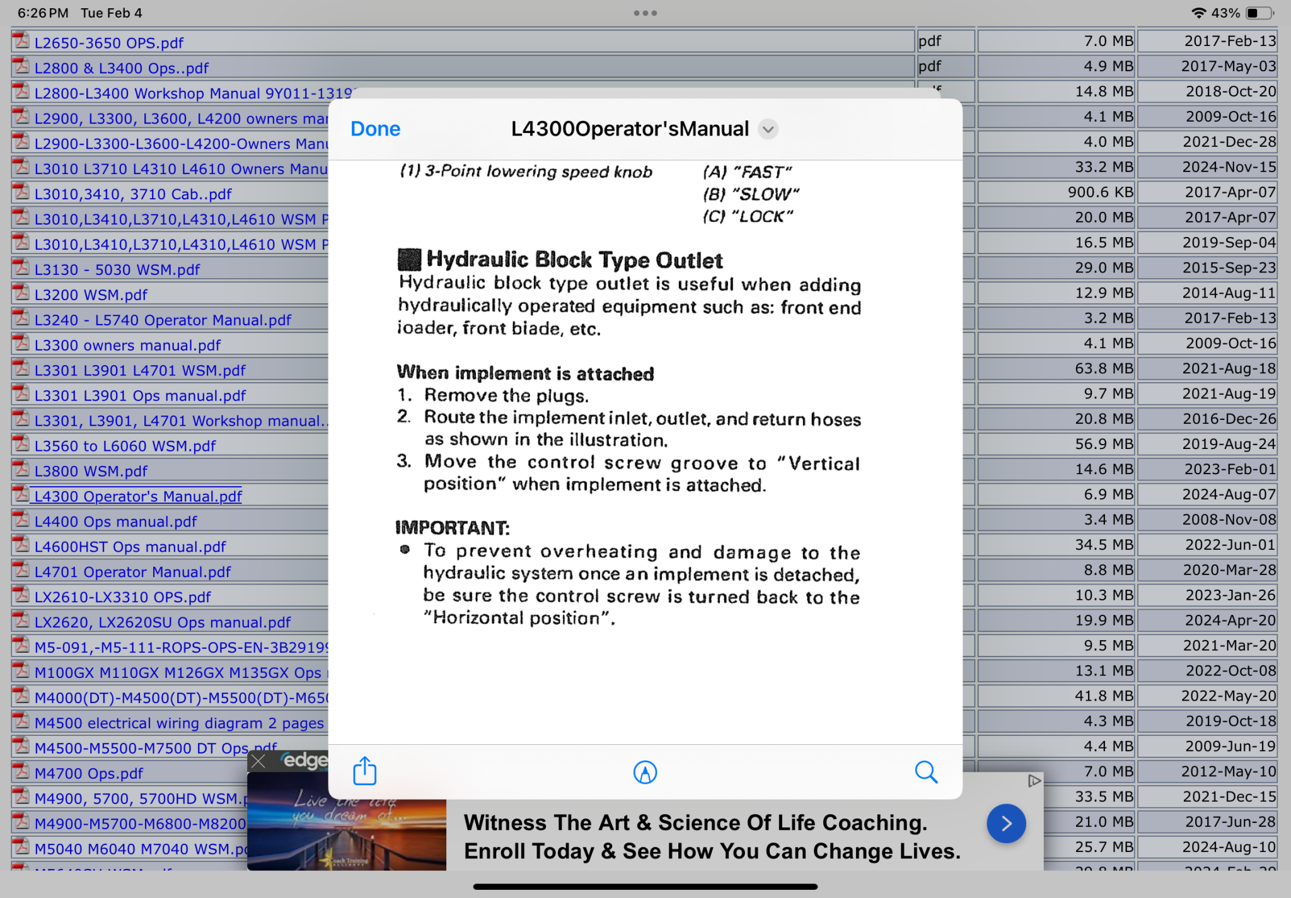1291x898 pixels.
Task: Click the 7.0 MB size cell for L2650-3650
Action: [1056, 41]
